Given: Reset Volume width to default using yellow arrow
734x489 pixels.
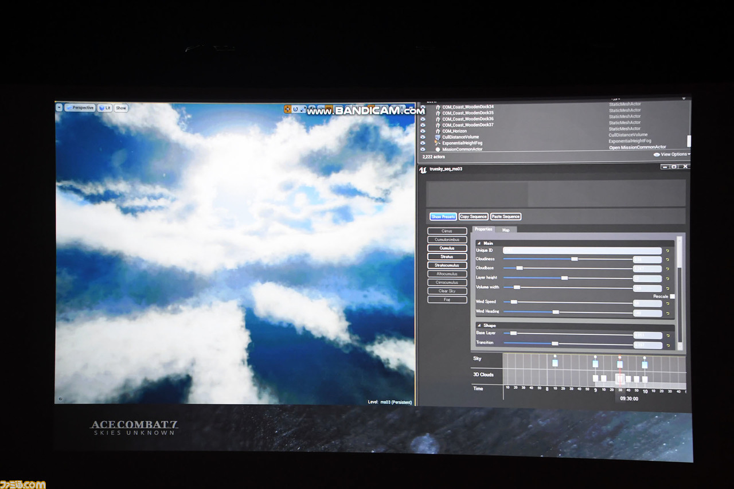Looking at the screenshot, I should 667,288.
